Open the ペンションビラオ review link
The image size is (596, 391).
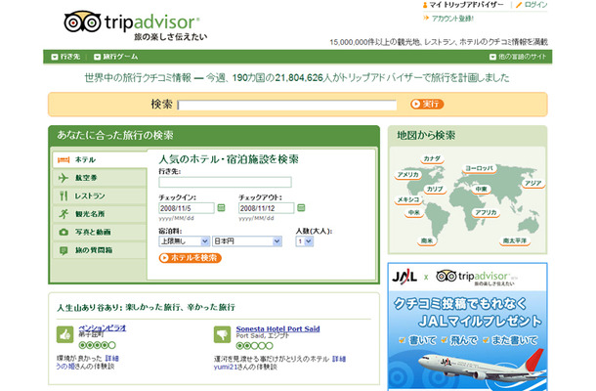pos(103,327)
